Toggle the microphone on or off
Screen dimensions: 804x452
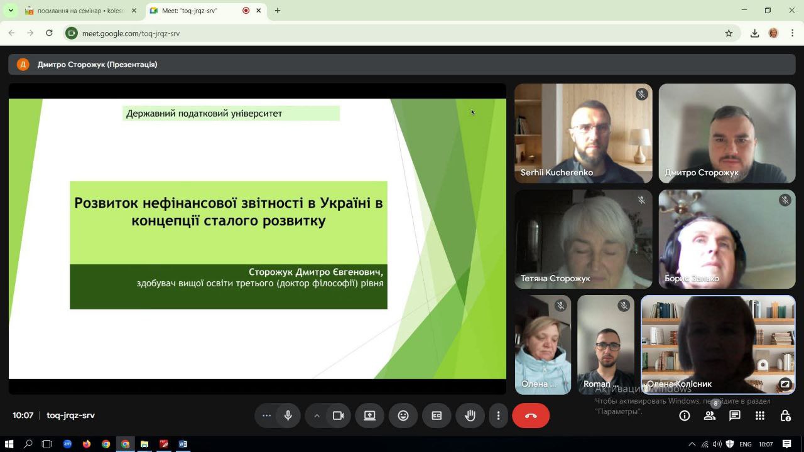point(288,416)
